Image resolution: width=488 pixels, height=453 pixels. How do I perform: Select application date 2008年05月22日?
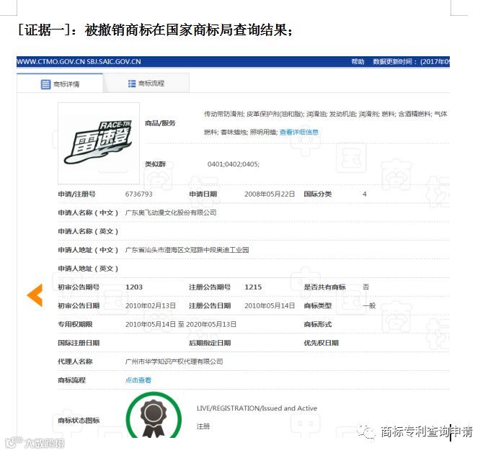coord(270,194)
